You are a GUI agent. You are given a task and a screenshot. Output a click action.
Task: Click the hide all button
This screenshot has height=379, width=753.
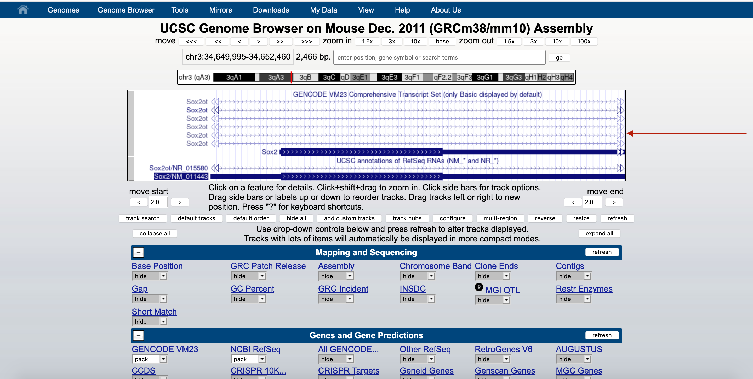(x=296, y=218)
